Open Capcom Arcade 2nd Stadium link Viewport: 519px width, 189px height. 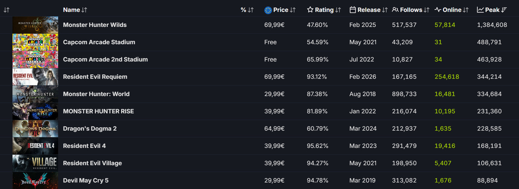tap(105, 60)
